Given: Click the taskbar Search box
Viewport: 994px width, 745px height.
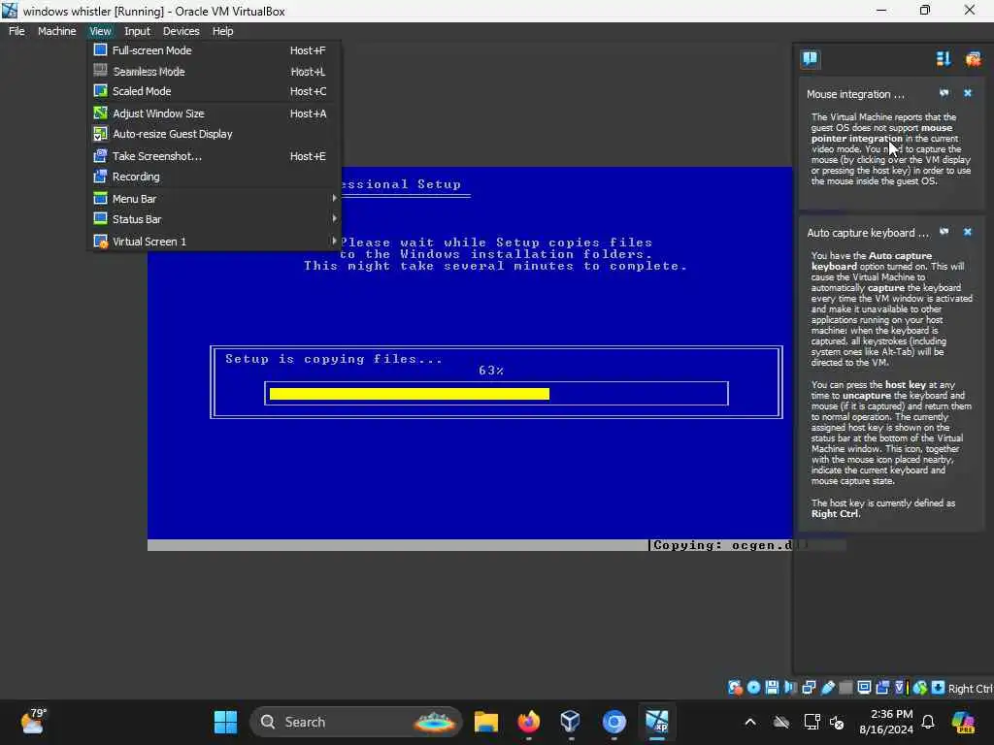Looking at the screenshot, I should pos(355,722).
